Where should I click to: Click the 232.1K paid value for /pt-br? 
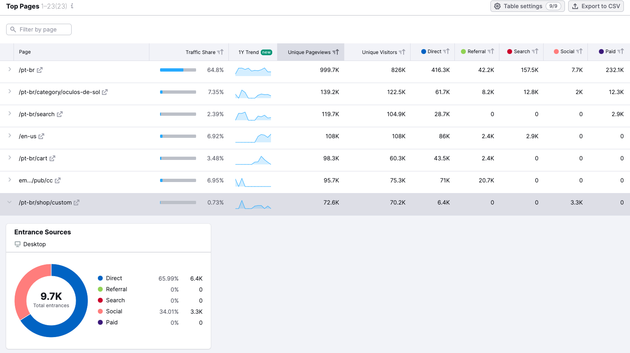615,70
